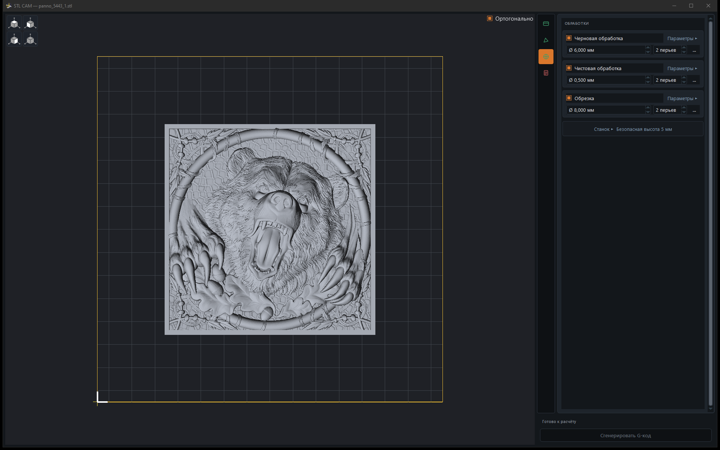Open the red document G-code sidebar tab
Screen dimensions: 720x450
tap(546, 73)
